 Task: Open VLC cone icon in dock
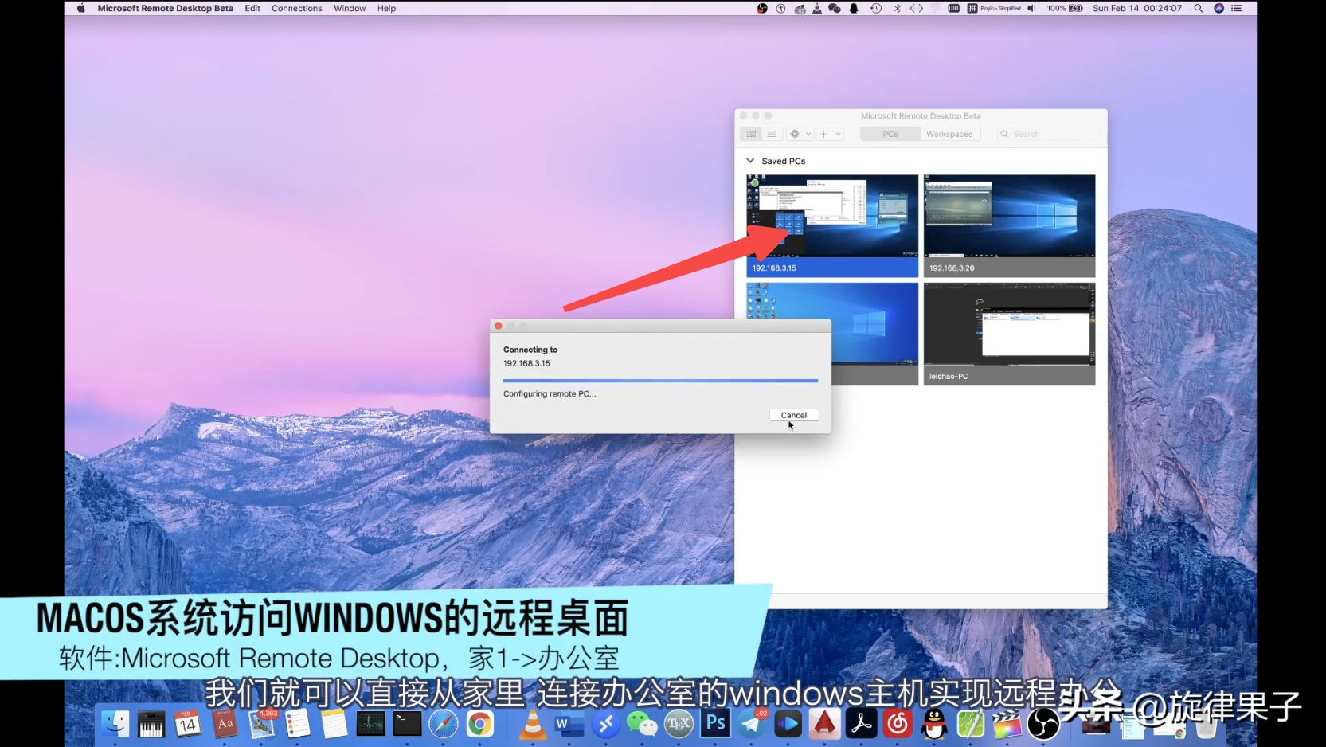(533, 723)
